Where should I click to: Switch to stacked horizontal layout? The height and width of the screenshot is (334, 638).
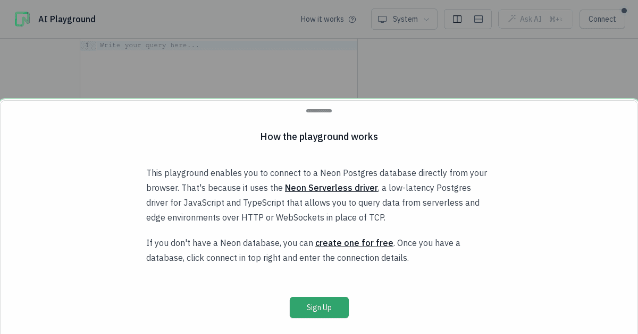tap(478, 19)
